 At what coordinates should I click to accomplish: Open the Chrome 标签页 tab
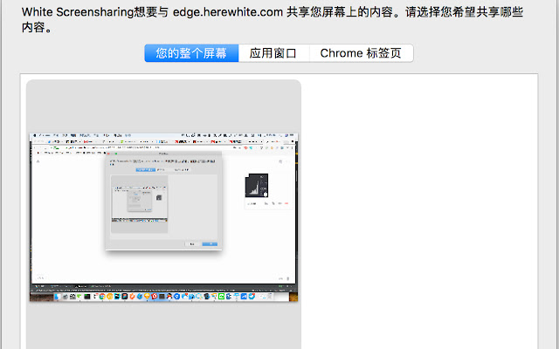[x=361, y=53]
